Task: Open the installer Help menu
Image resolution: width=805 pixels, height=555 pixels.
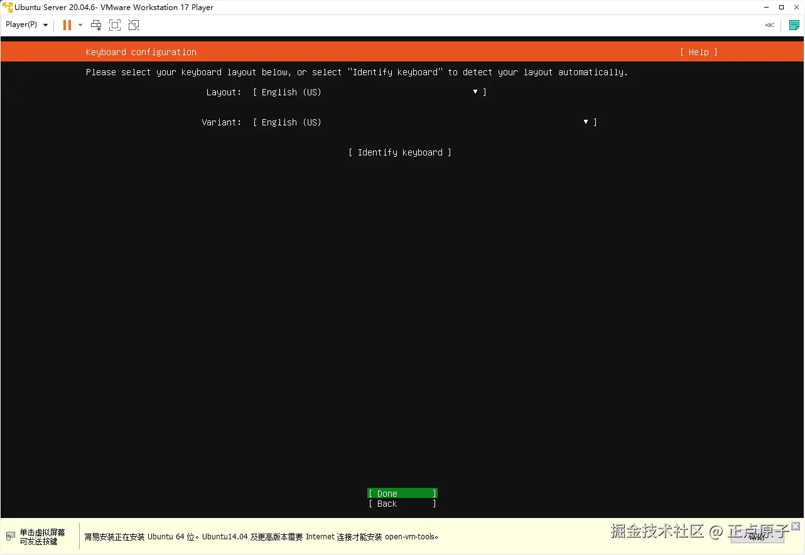Action: [698, 52]
